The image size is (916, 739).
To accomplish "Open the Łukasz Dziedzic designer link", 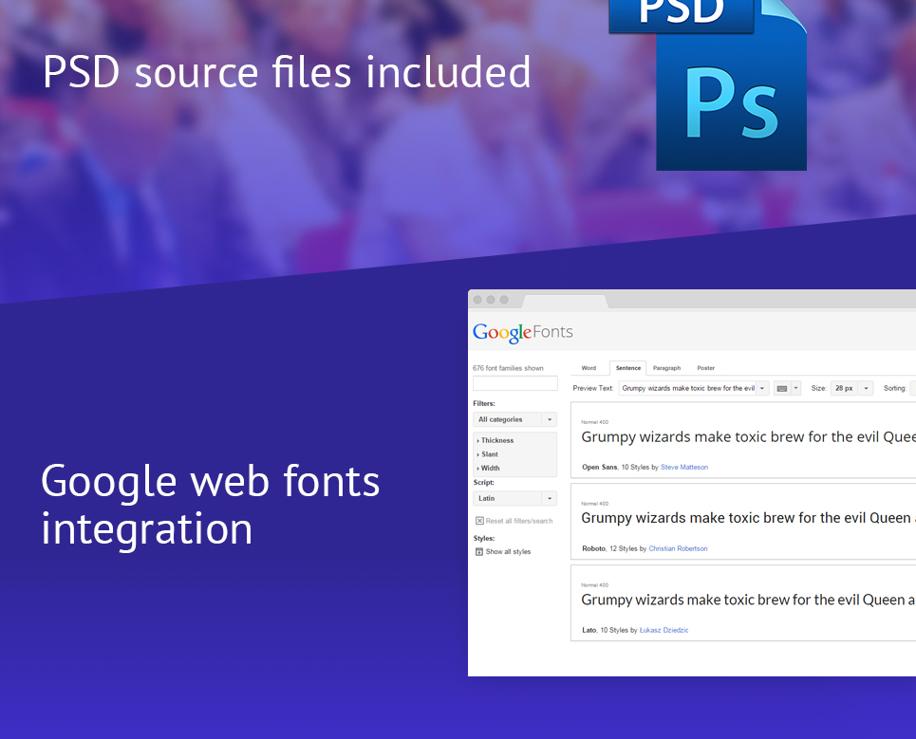I will pyautogui.click(x=664, y=630).
